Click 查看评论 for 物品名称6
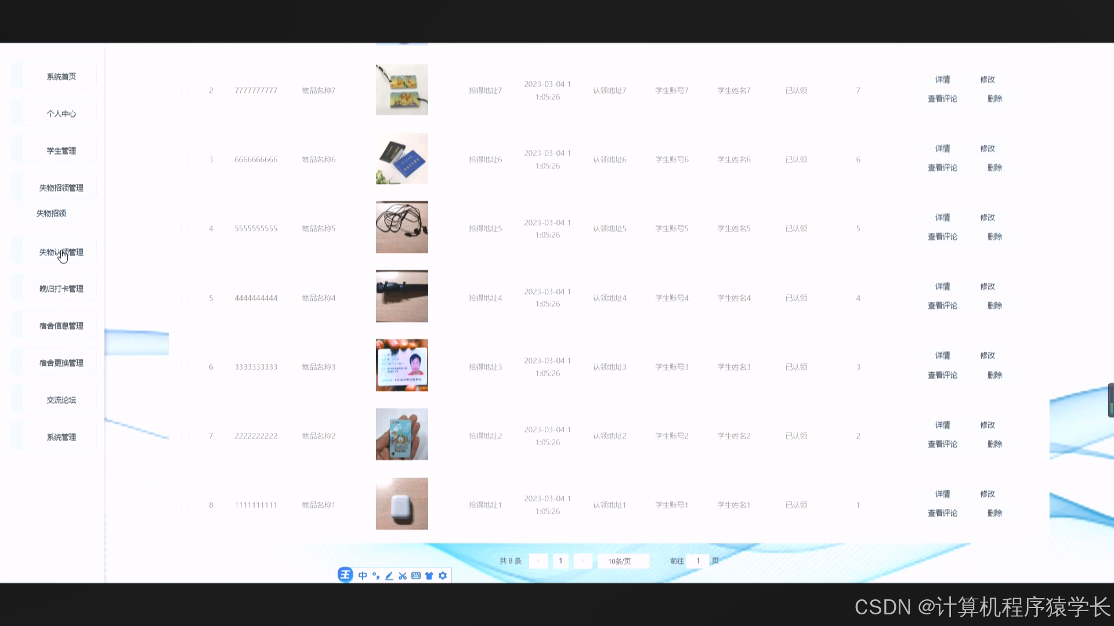Image resolution: width=1114 pixels, height=626 pixels. coord(942,168)
